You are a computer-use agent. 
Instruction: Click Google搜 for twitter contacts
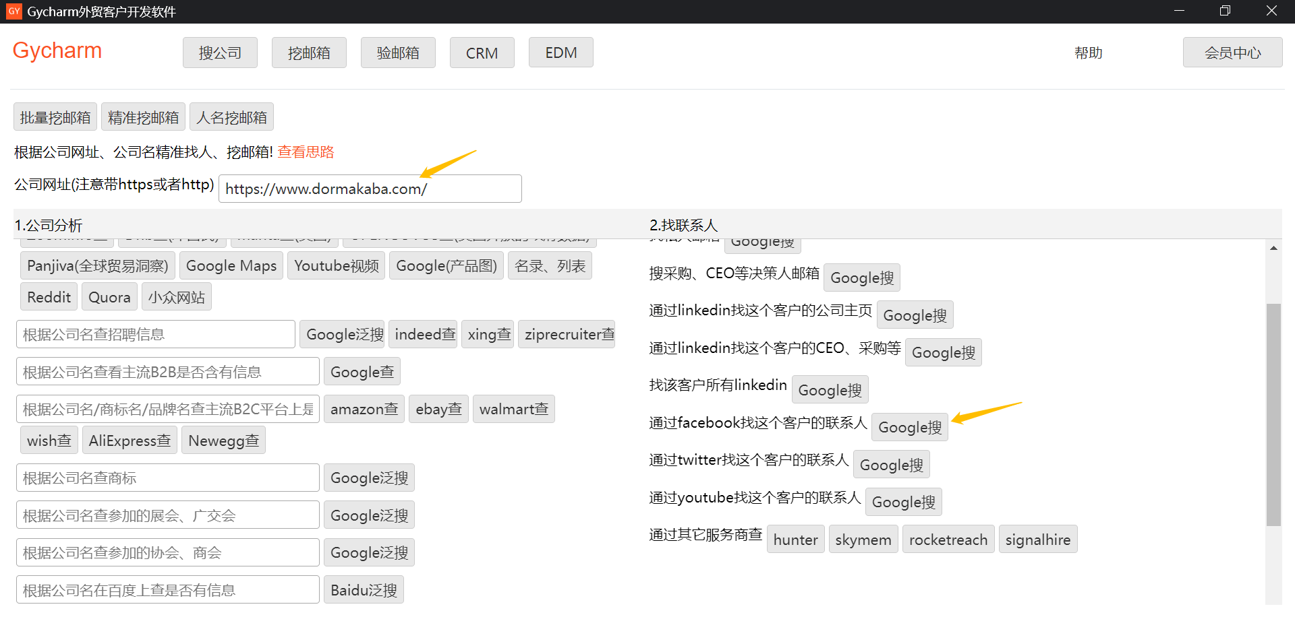[892, 465]
